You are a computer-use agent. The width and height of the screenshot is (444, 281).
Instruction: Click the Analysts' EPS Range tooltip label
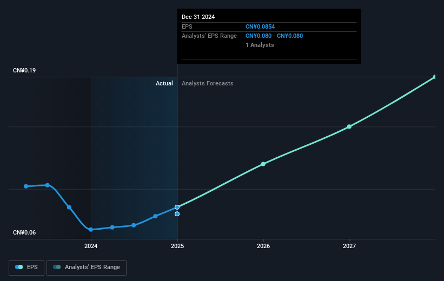(209, 36)
